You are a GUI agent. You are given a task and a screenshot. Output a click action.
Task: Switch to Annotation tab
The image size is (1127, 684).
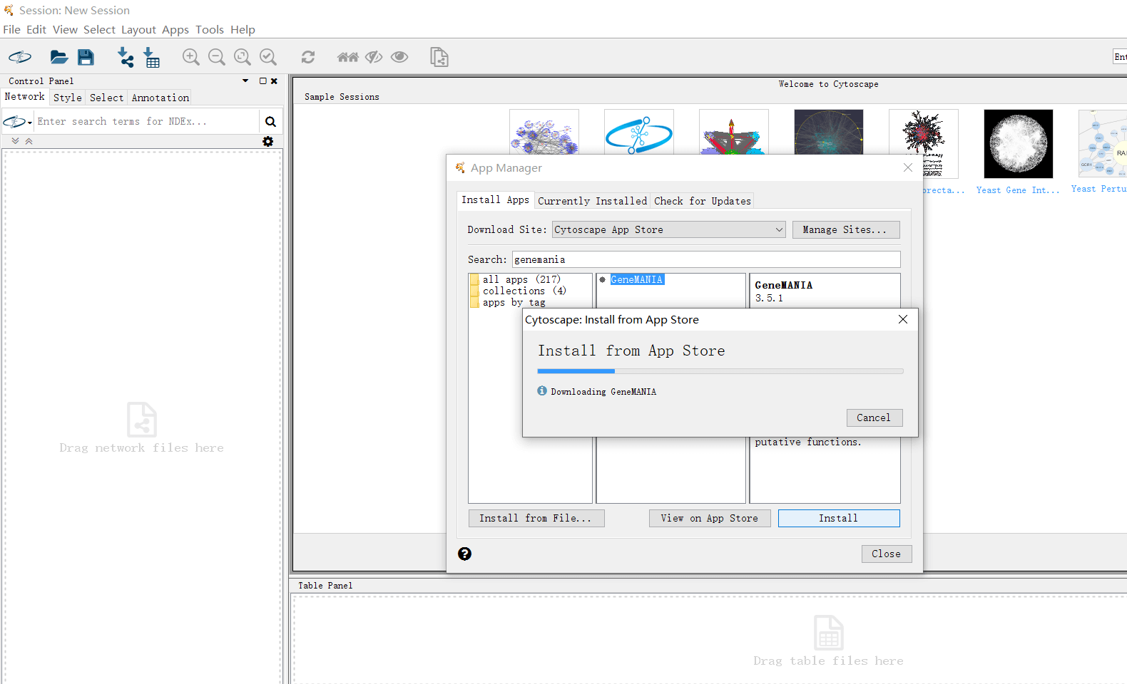coord(160,98)
